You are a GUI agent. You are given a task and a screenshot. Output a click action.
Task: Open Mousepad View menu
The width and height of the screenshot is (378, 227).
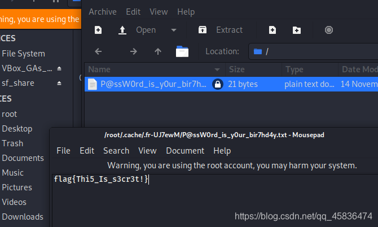click(147, 151)
